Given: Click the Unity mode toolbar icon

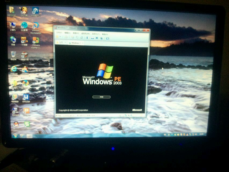Looking at the screenshot, I should point(101,38).
